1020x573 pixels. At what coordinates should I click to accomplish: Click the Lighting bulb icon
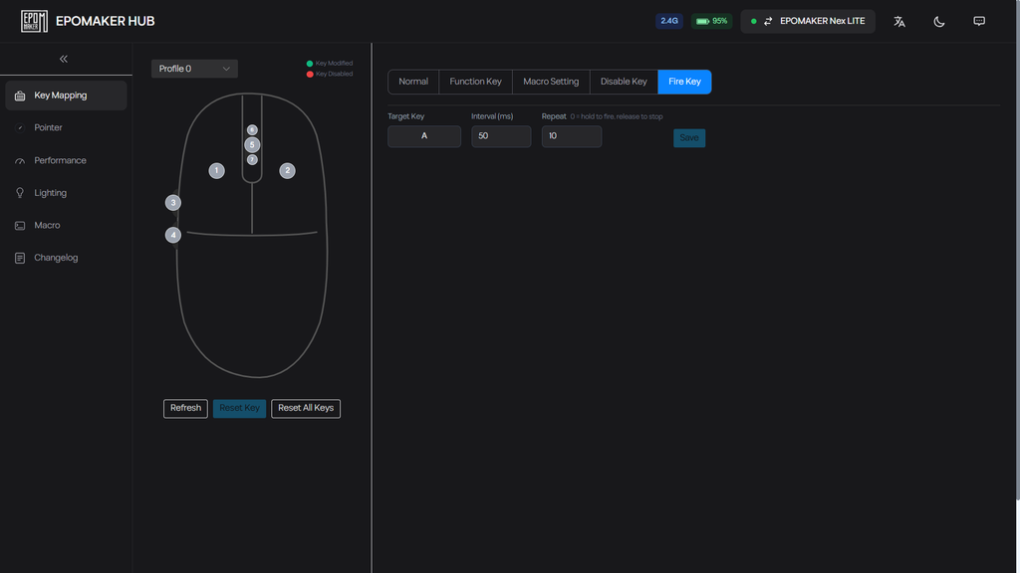pos(20,193)
